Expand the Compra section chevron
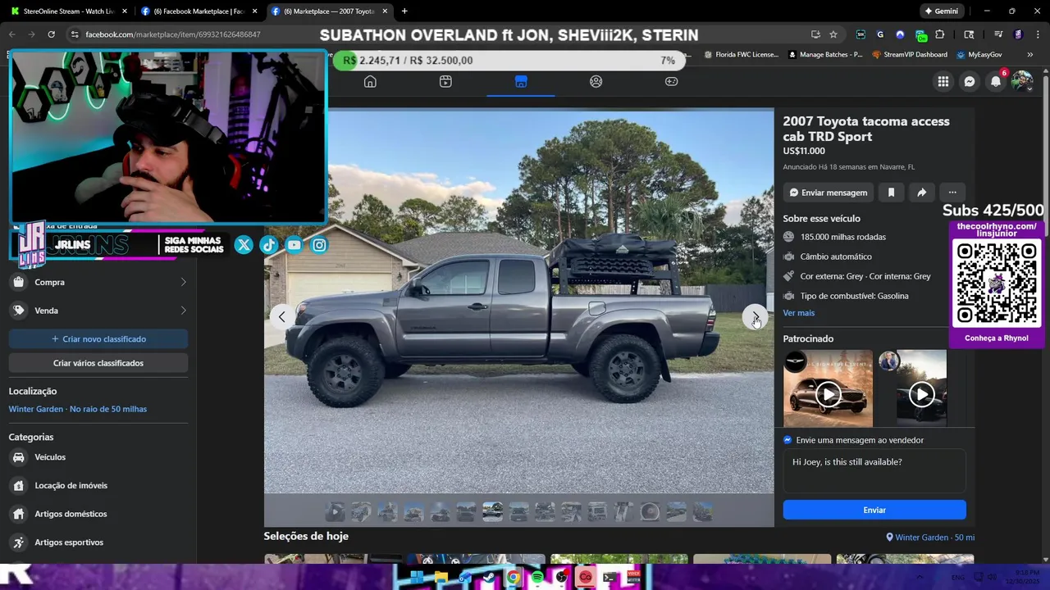Image resolution: width=1050 pixels, height=590 pixels. 183,282
